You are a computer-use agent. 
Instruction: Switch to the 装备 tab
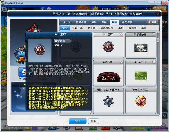(104, 22)
